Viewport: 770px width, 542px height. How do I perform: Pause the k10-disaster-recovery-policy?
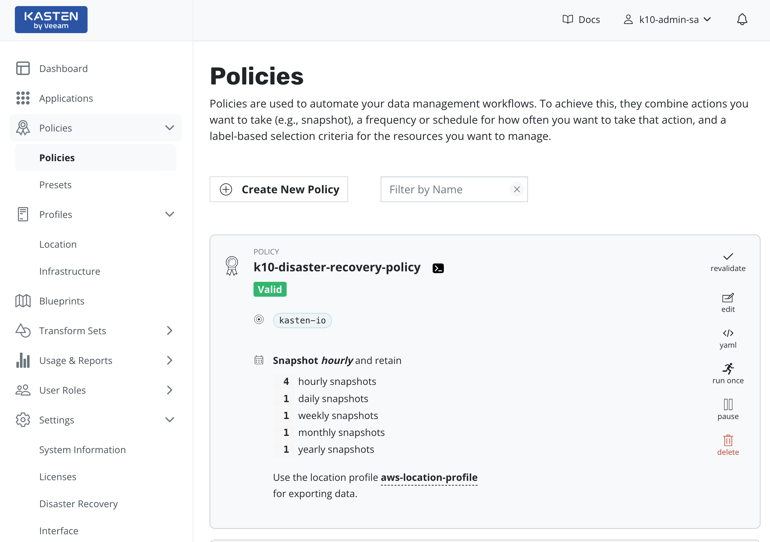728,404
